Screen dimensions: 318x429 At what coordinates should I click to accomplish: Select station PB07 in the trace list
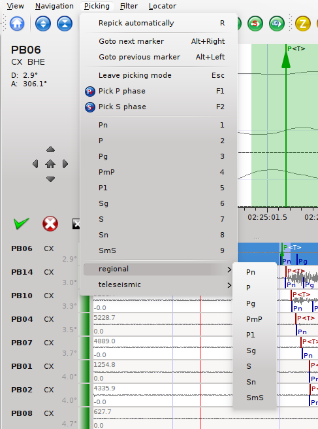coord(22,343)
